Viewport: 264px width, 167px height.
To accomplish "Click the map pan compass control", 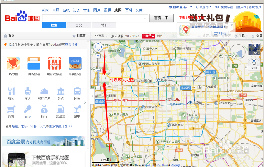I will click(x=98, y=47).
